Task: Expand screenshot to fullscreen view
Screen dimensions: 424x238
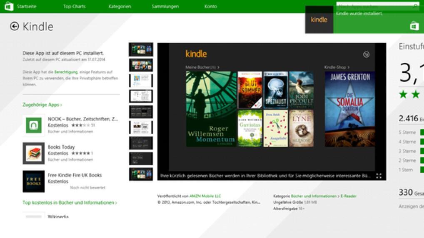Action: click(379, 176)
